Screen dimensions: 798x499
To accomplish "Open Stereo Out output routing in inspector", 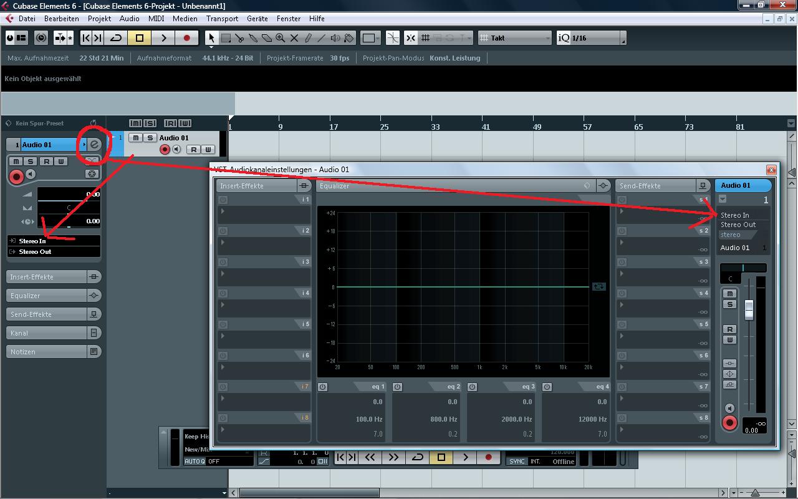I will (x=54, y=251).
